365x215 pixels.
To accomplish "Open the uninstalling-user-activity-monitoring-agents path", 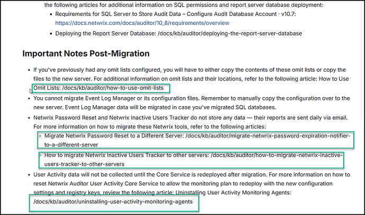I will tap(113, 201).
